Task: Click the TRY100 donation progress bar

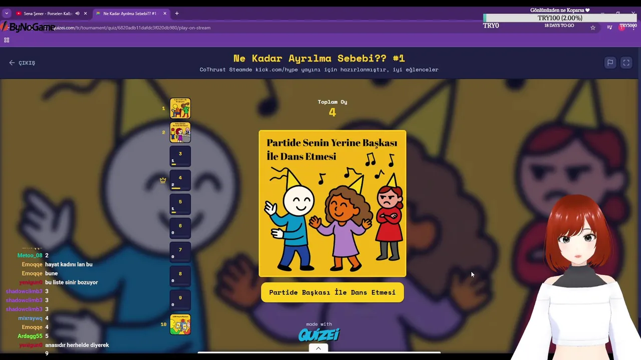Action: (x=560, y=18)
